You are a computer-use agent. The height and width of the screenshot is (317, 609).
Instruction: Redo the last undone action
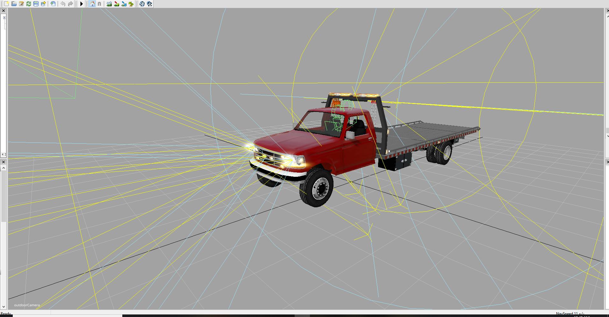[70, 4]
